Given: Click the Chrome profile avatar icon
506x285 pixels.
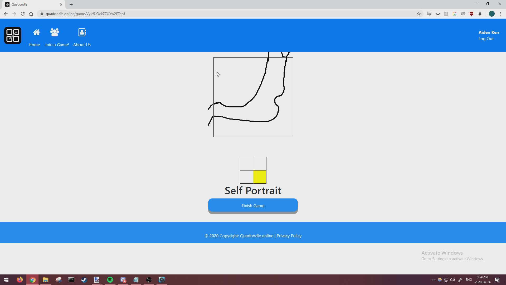Looking at the screenshot, I should 492,14.
